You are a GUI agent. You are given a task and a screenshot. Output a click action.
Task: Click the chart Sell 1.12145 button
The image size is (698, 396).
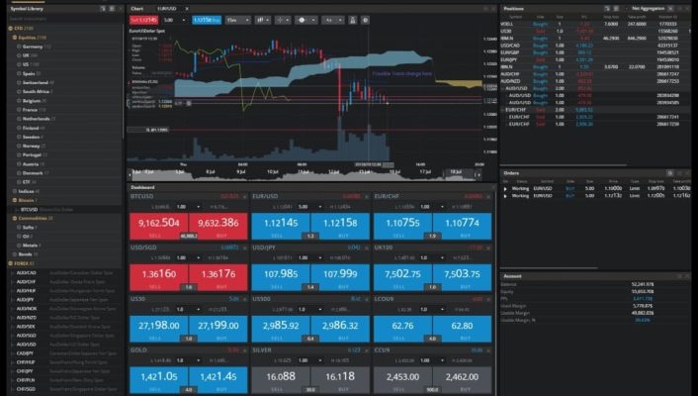(143, 20)
